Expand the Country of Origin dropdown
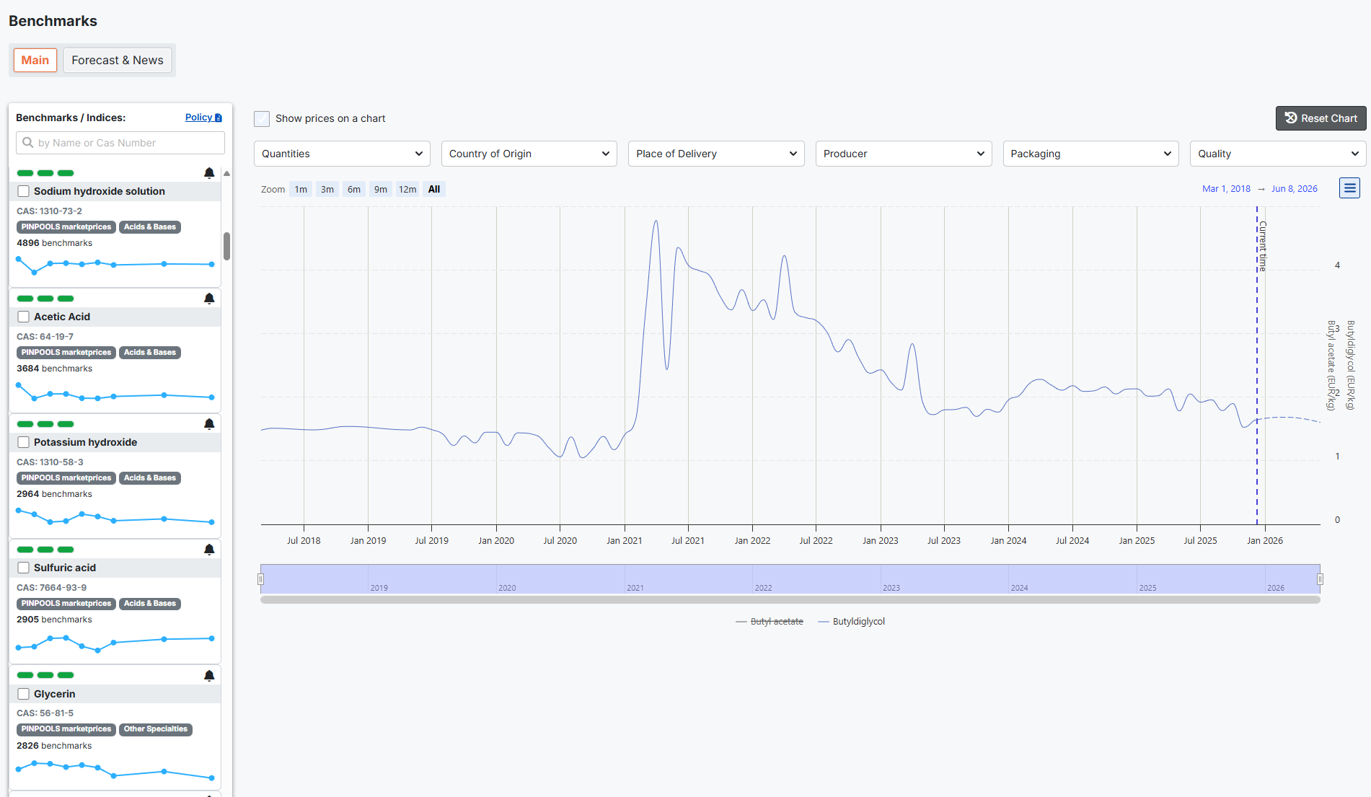Screen dimensions: 1371x797 (529, 154)
